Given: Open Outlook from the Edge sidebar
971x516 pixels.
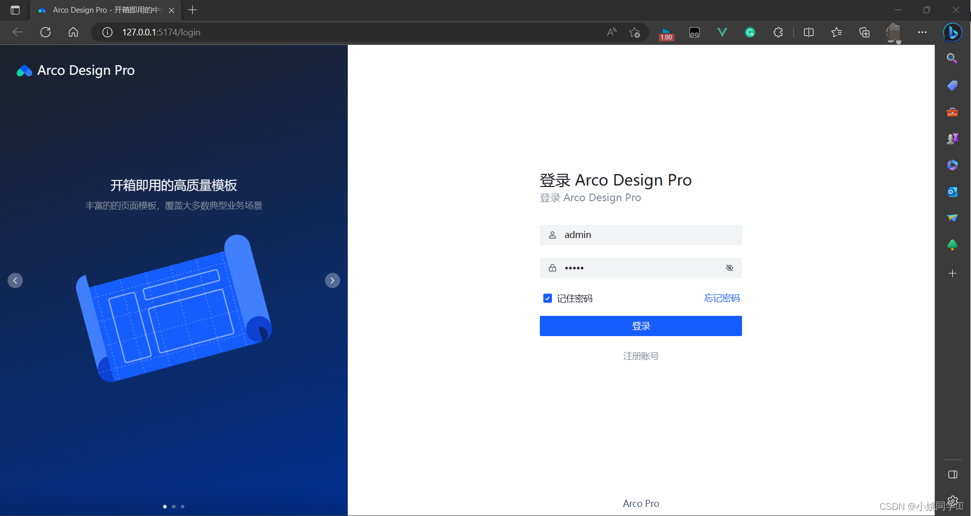Looking at the screenshot, I should point(952,192).
